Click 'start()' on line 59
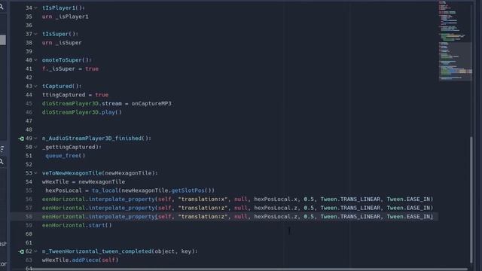This screenshot has height=271, width=482. click(x=100, y=225)
